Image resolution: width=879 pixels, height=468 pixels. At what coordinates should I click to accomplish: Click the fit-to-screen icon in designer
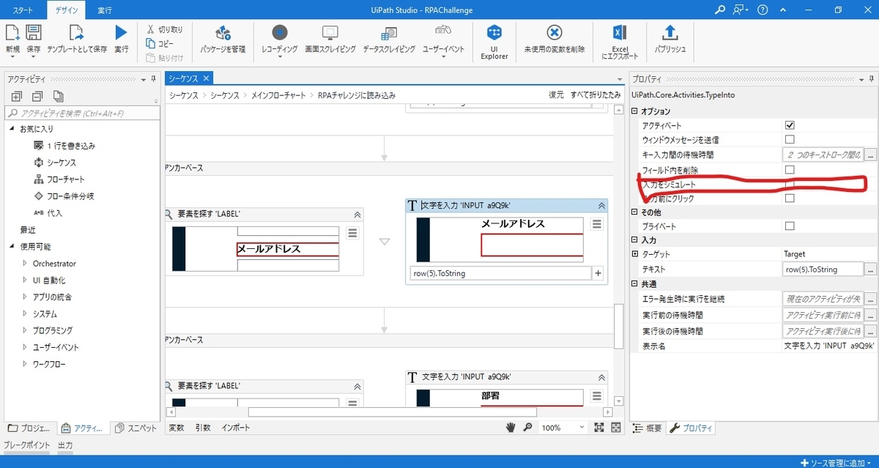[599, 427]
